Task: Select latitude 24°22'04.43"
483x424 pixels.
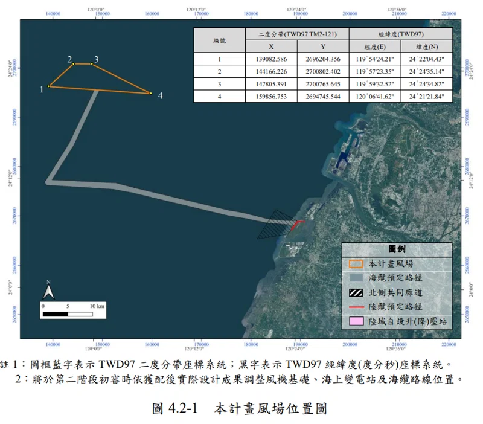Action: [427, 59]
